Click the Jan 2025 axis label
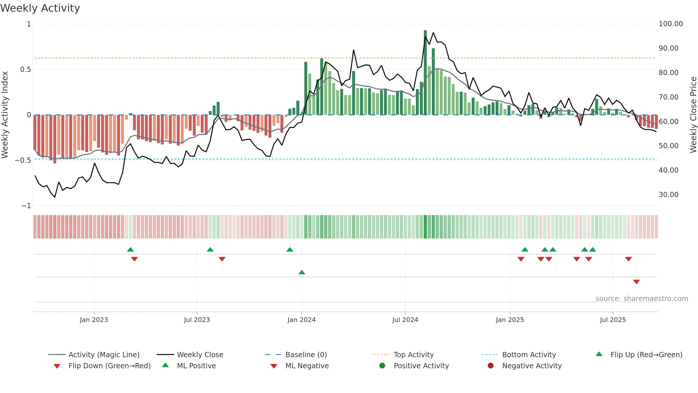The width and height of the screenshot is (698, 393). 510,320
